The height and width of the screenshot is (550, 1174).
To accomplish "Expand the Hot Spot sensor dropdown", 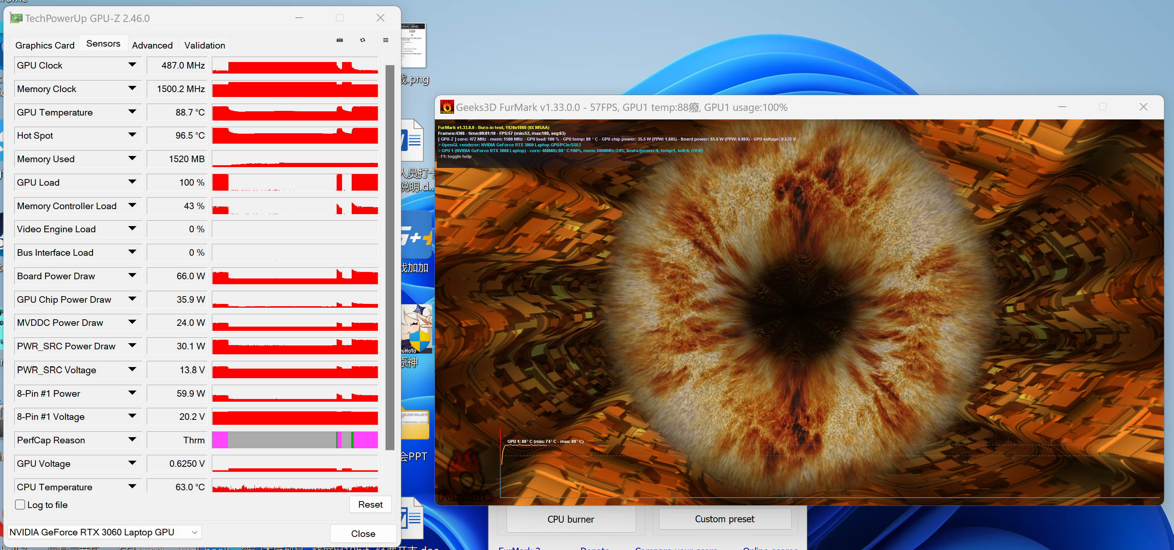I will pos(132,135).
